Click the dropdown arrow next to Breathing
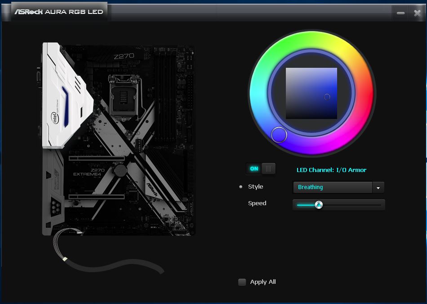427x304 pixels. tap(378, 188)
